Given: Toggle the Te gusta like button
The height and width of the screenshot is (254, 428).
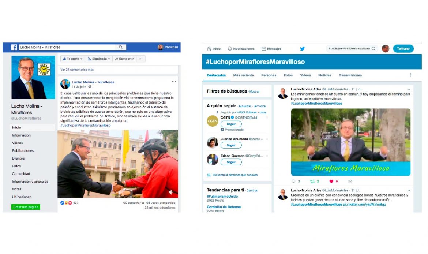Looking at the screenshot, I should [72, 59].
